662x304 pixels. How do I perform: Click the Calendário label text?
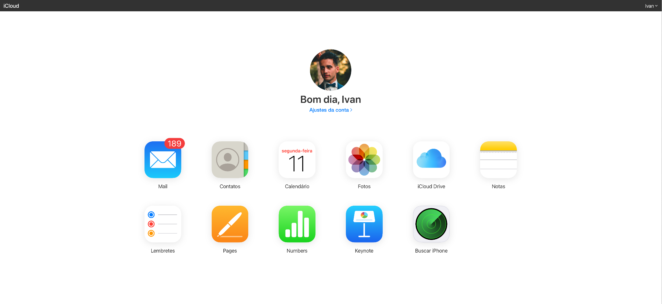coord(297,187)
